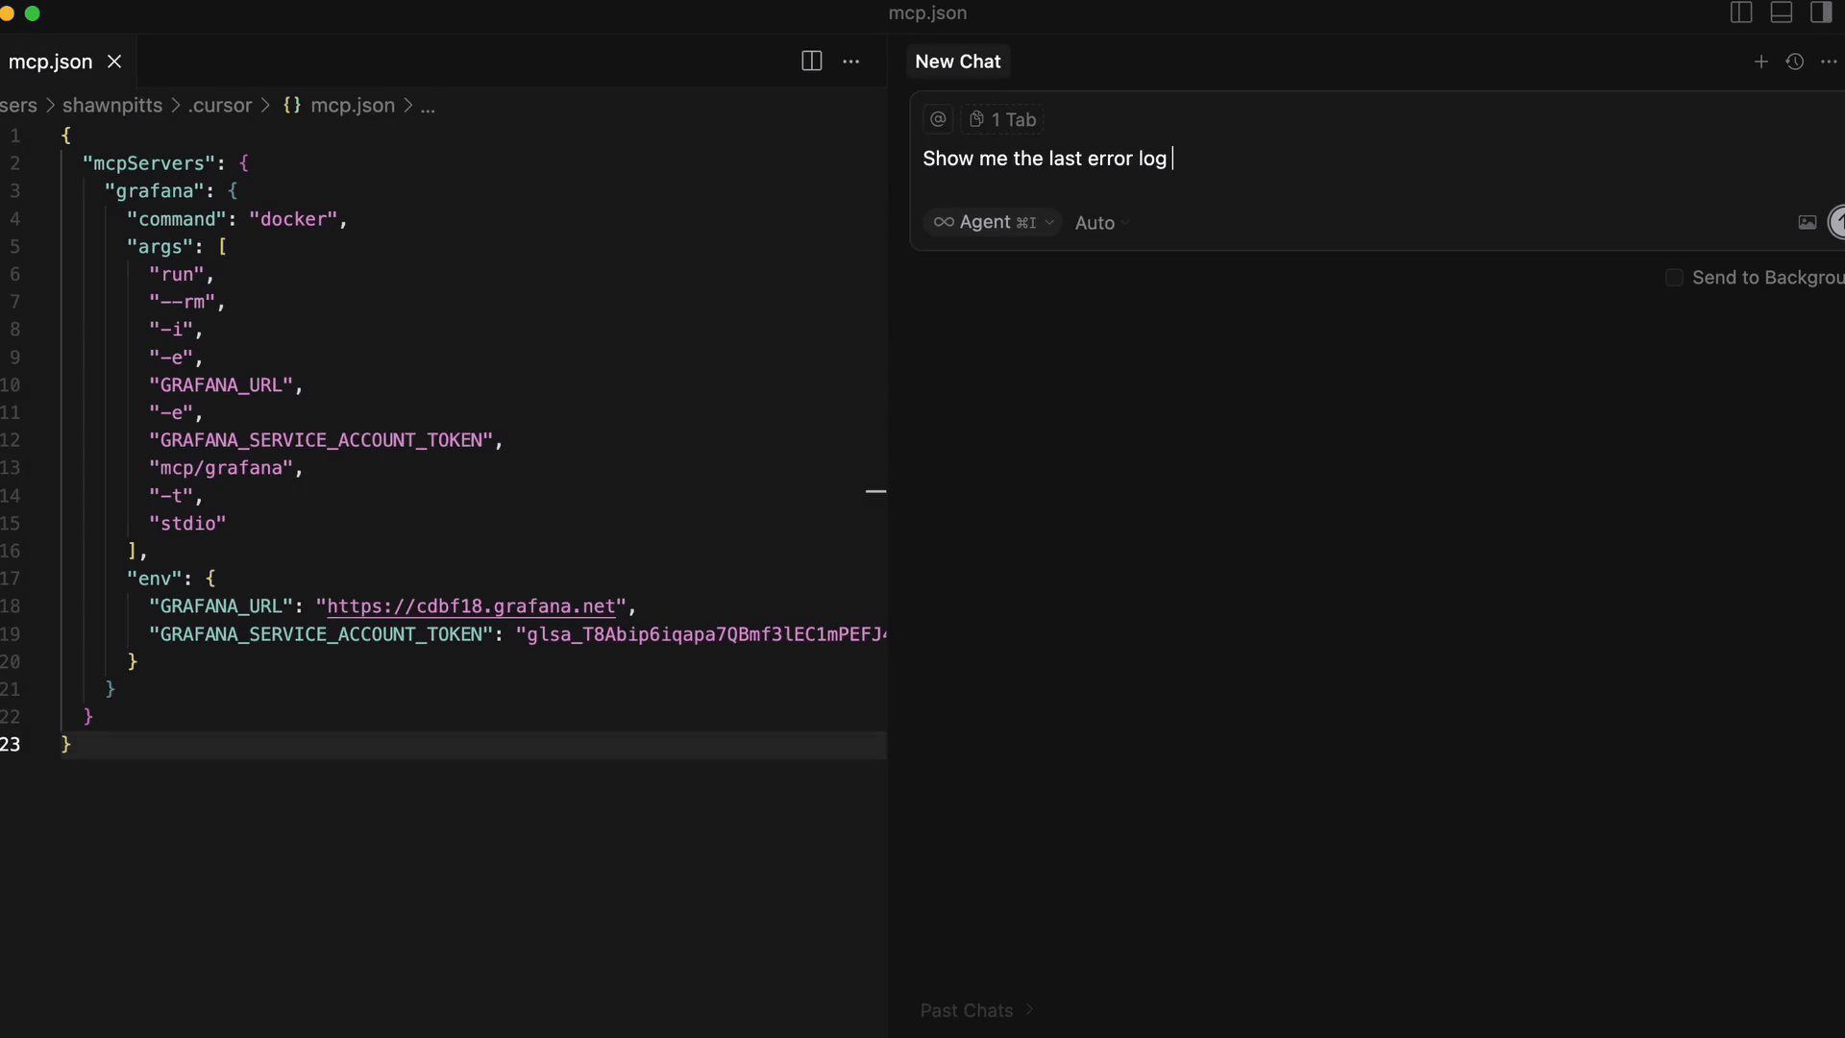Image resolution: width=1845 pixels, height=1038 pixels.
Task: Toggle the right AI pane icon
Action: 1820,12
